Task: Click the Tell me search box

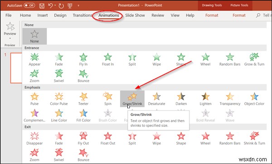Action: coord(264,15)
